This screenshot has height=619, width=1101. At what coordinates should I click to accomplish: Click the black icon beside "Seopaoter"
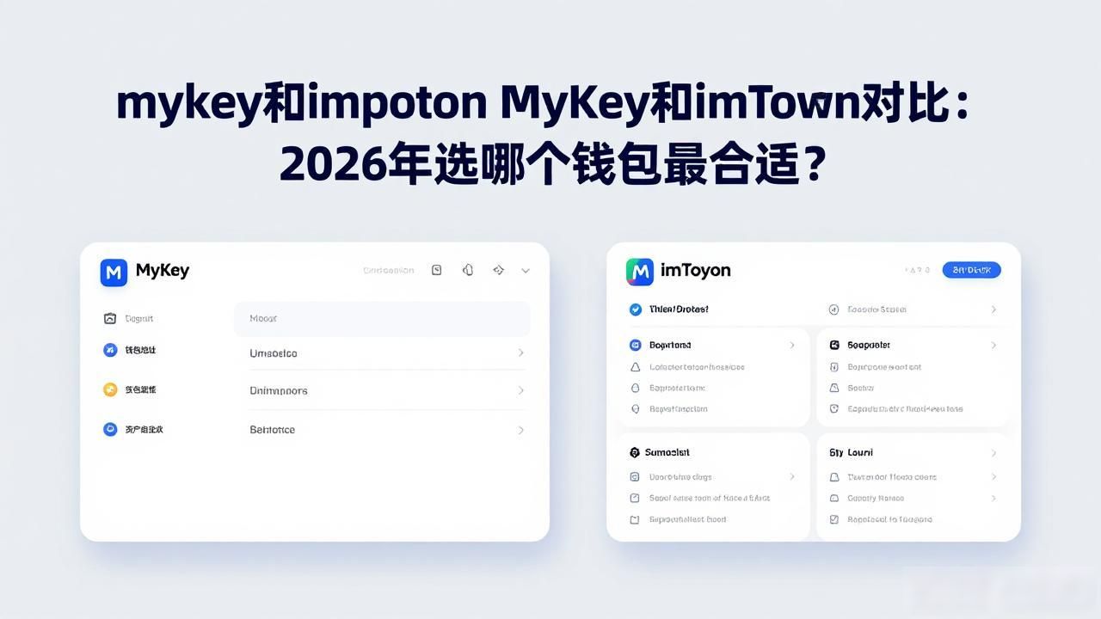click(834, 345)
